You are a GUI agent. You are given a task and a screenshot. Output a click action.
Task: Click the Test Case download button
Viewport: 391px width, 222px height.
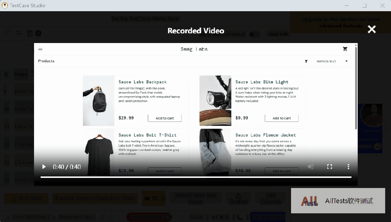(26, 198)
